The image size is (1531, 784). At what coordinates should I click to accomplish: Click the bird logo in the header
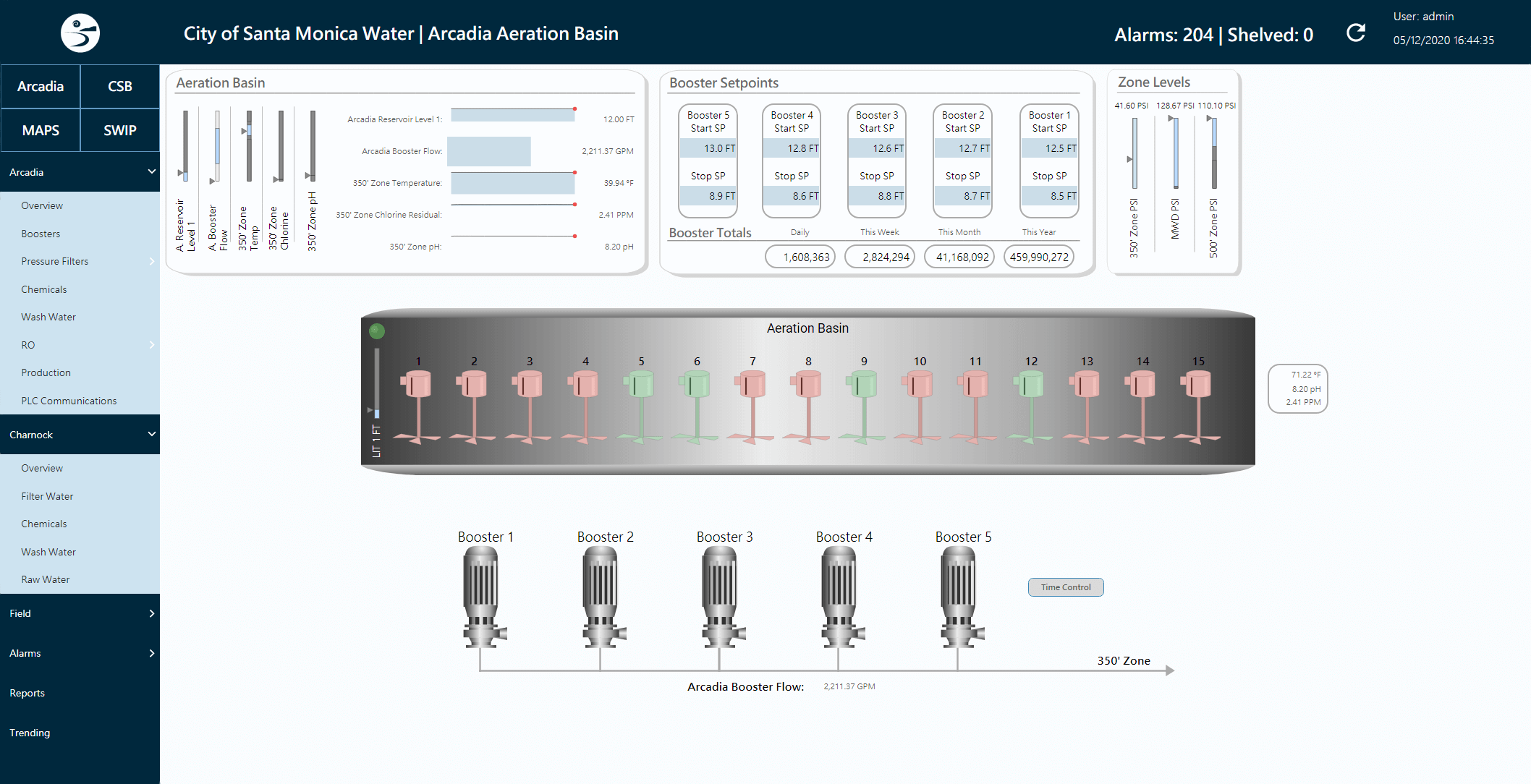pyautogui.click(x=80, y=33)
